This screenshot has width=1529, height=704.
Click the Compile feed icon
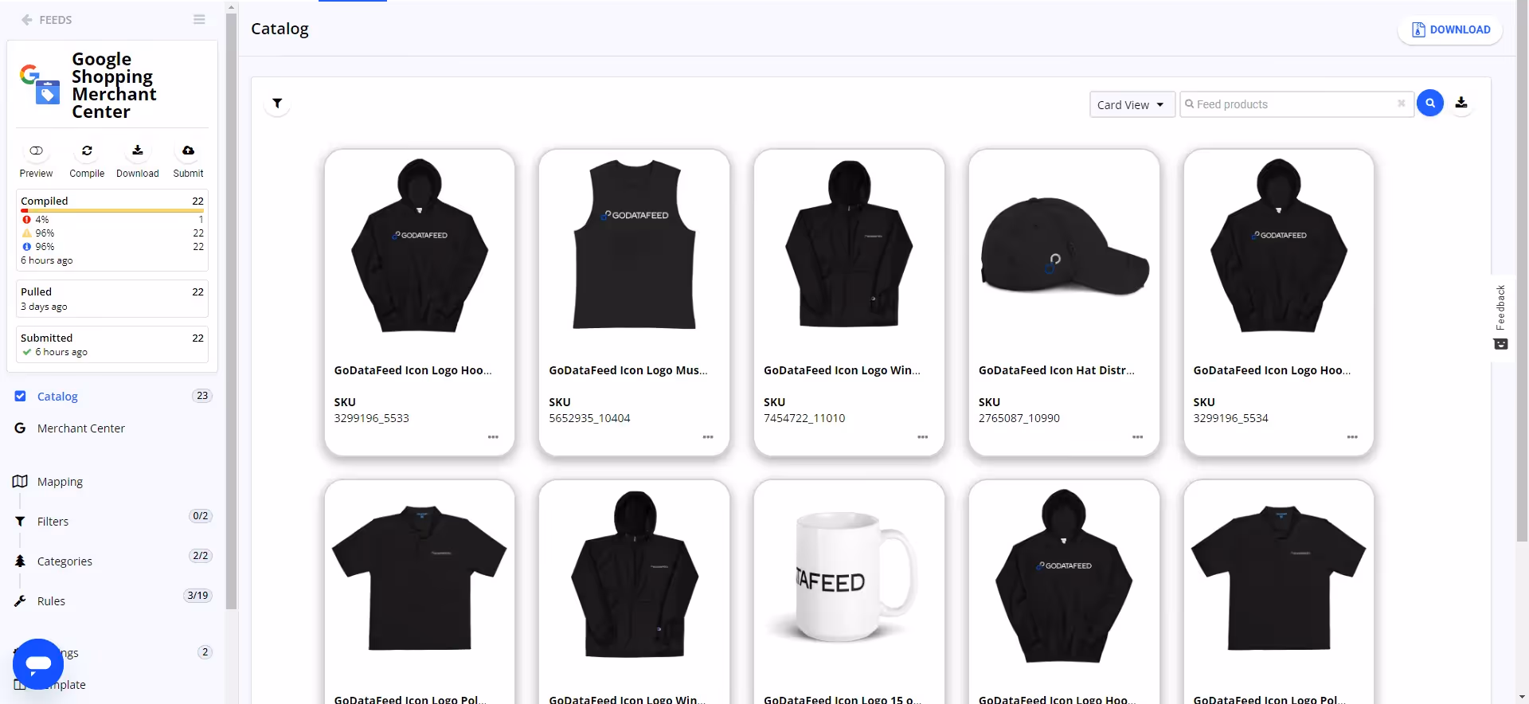pyautogui.click(x=87, y=151)
